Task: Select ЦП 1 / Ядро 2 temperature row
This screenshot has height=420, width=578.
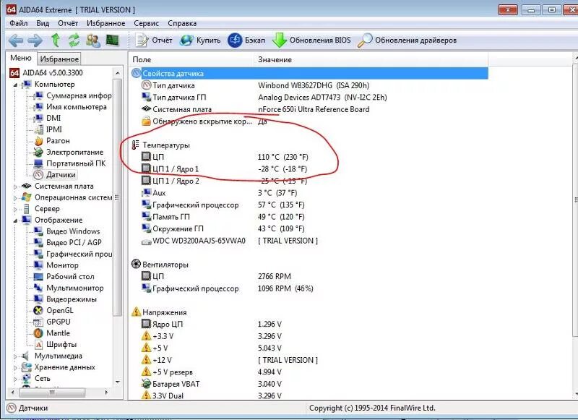Action: click(x=310, y=181)
